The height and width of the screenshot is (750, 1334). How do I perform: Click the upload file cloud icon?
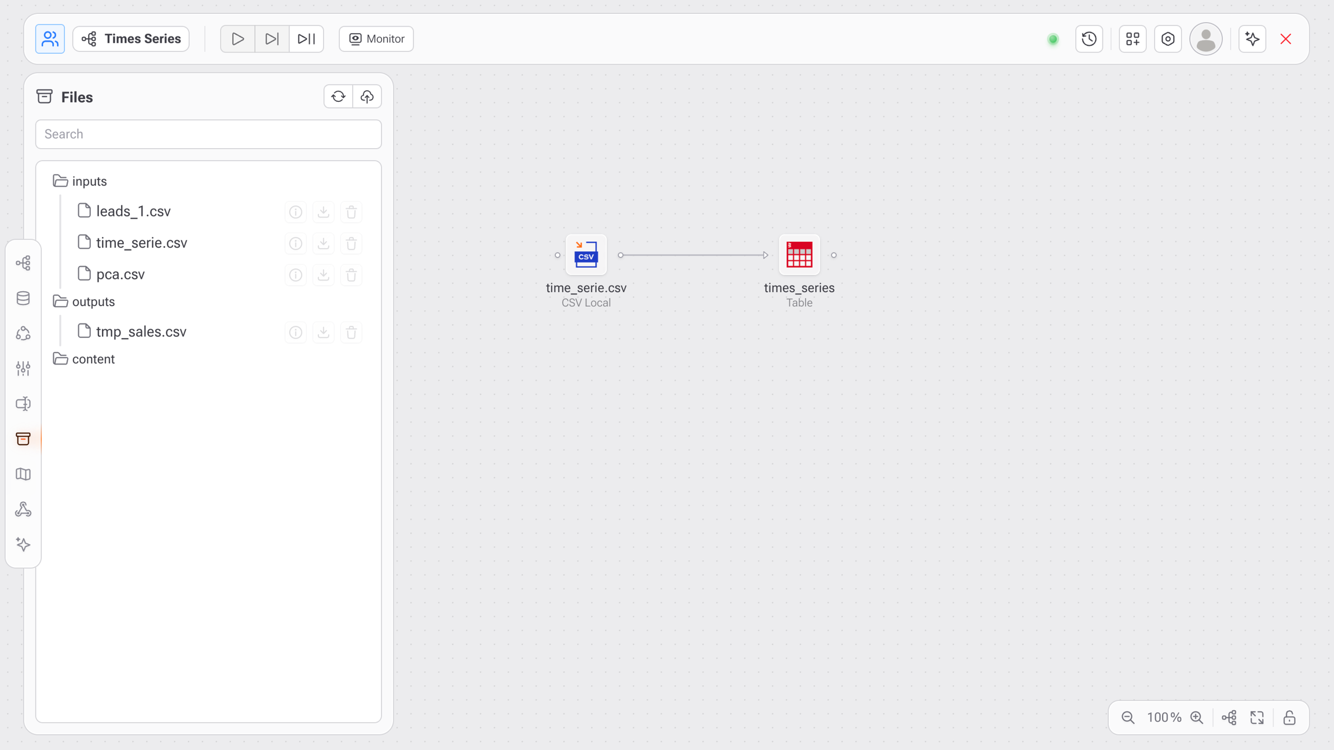(367, 97)
